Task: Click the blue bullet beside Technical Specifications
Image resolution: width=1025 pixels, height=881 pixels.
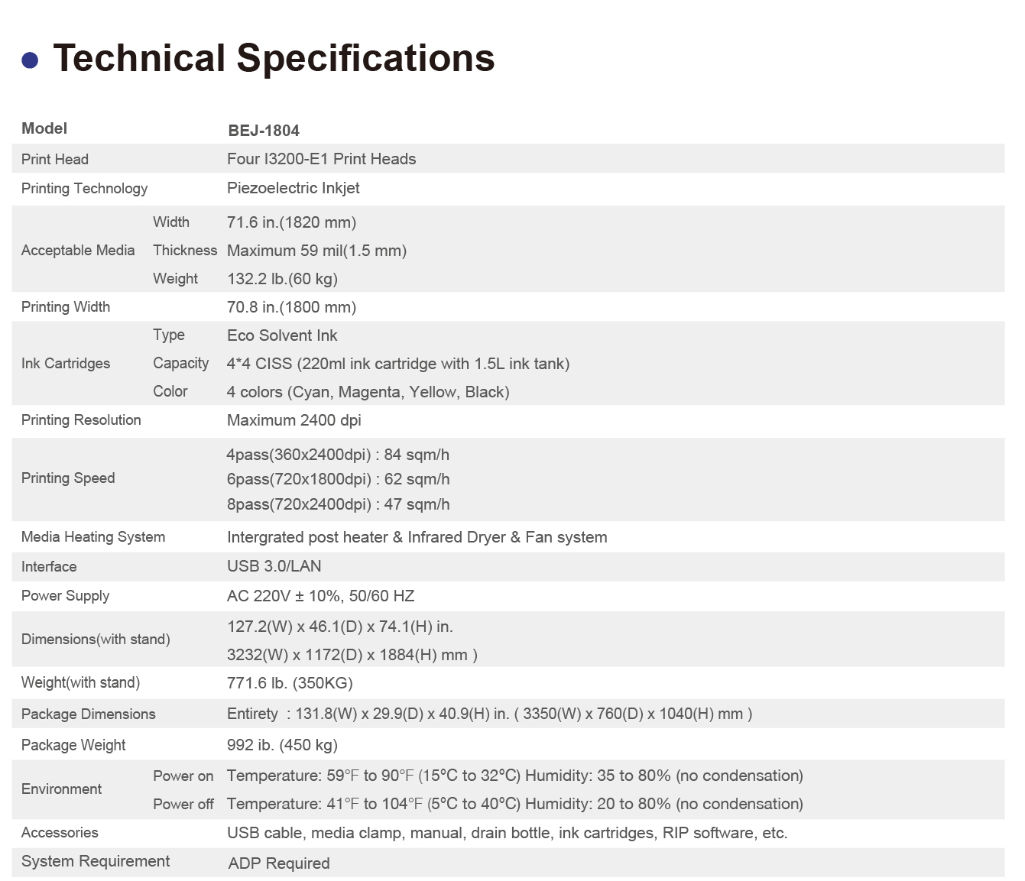Action: 30,60
